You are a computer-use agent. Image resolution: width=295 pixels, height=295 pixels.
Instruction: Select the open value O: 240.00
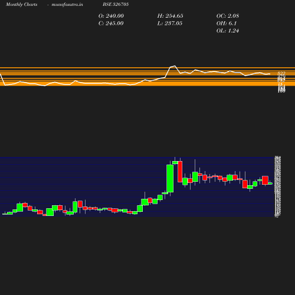point(111,16)
